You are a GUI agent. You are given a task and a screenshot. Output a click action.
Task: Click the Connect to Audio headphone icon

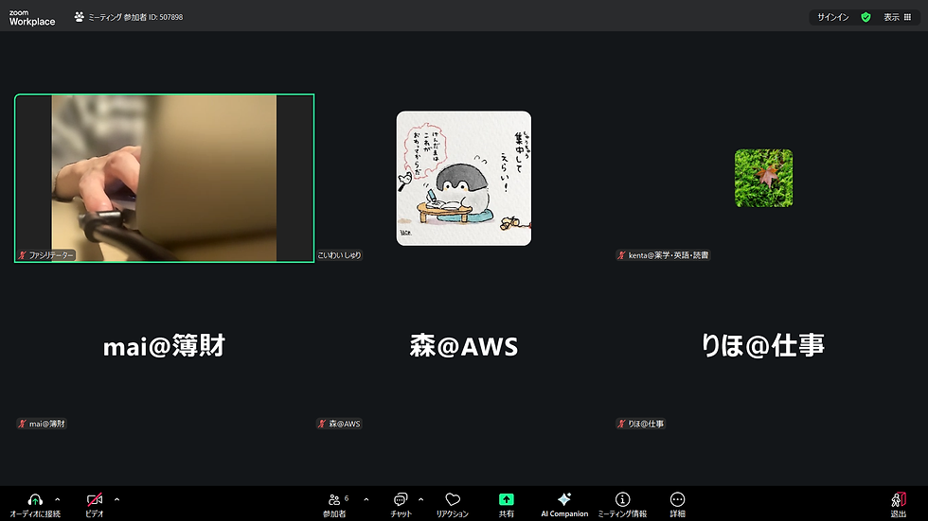click(35, 500)
